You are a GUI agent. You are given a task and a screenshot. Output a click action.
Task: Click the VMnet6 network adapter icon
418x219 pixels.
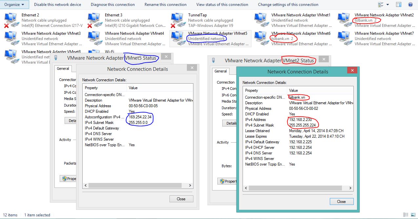261,39
